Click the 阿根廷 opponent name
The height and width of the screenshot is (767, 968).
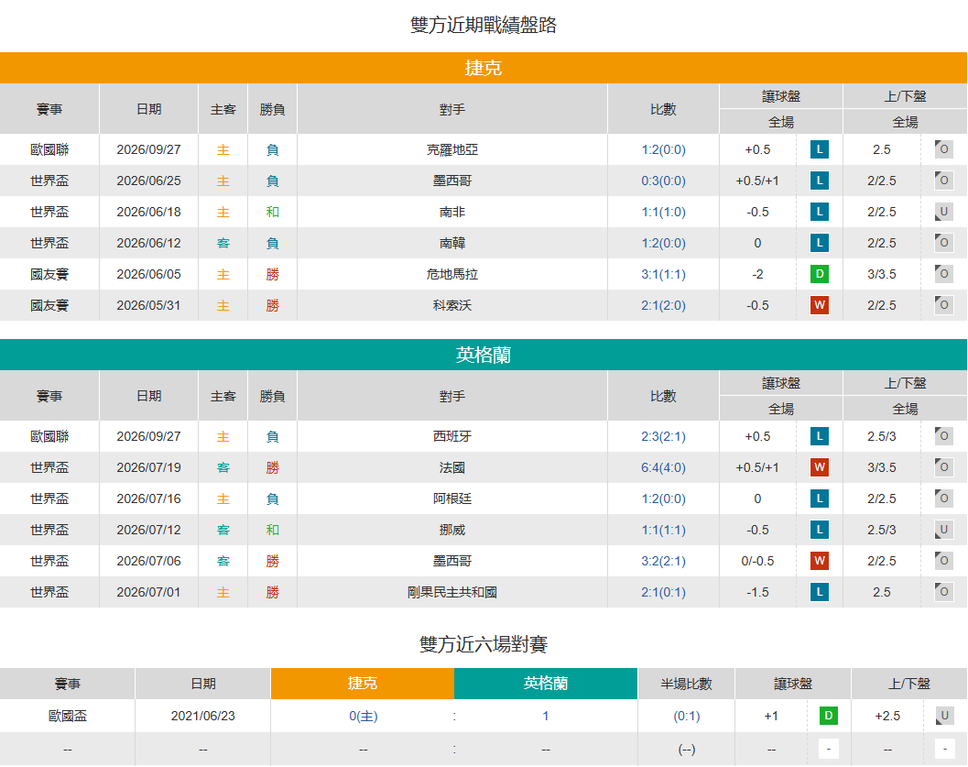[451, 499]
